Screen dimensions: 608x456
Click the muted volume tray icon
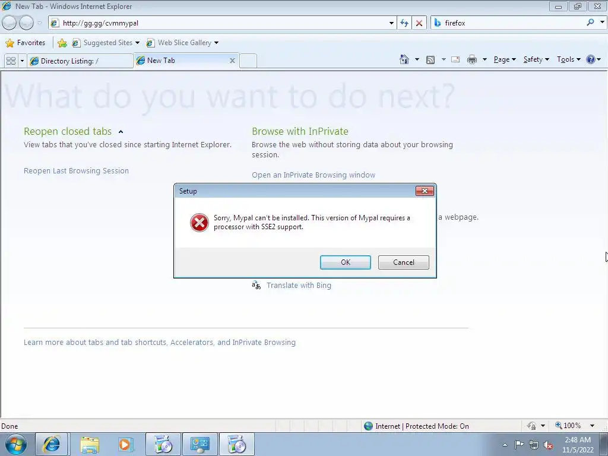(x=548, y=445)
